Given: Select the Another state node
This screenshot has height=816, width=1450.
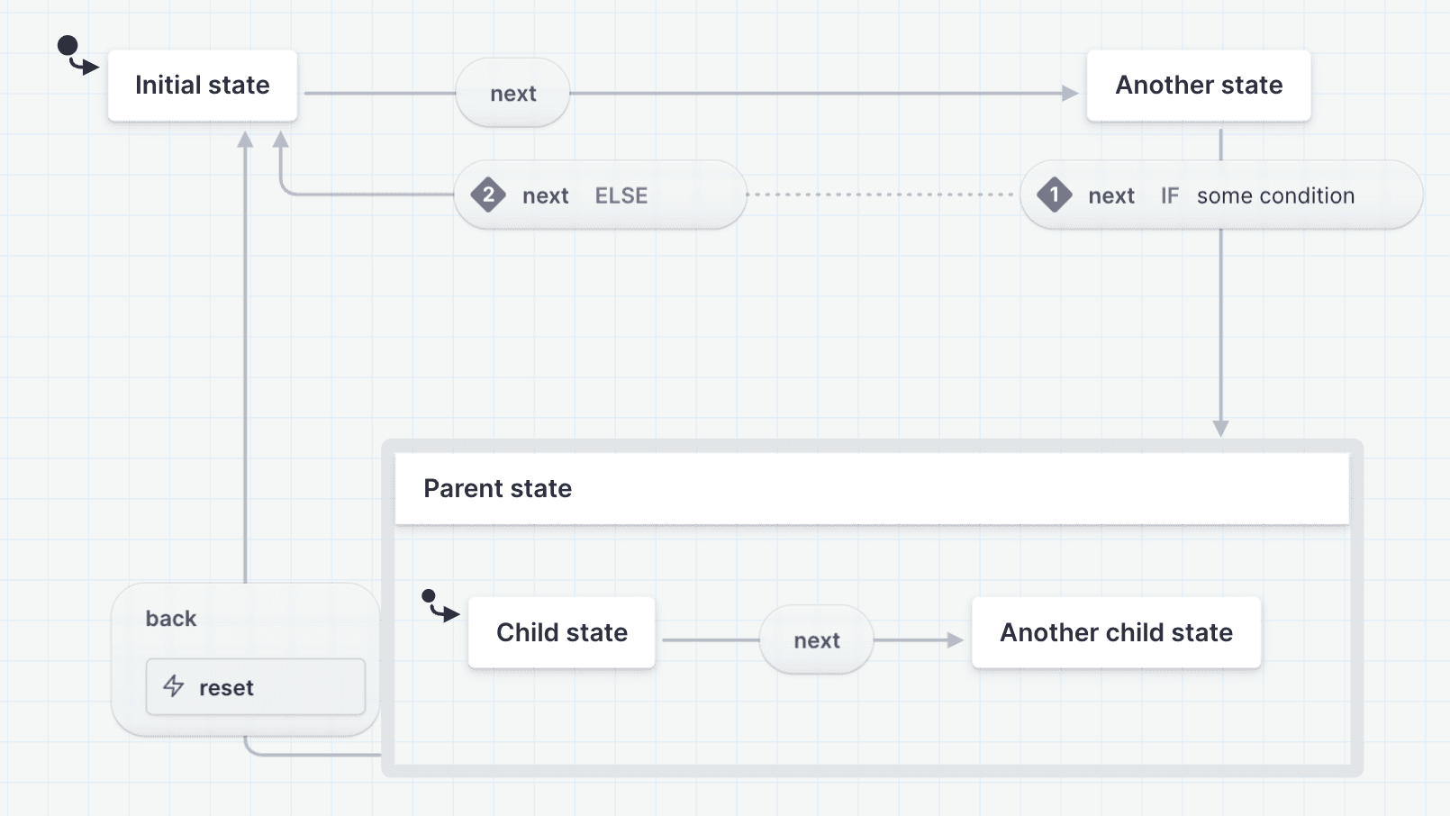Looking at the screenshot, I should (x=1199, y=86).
